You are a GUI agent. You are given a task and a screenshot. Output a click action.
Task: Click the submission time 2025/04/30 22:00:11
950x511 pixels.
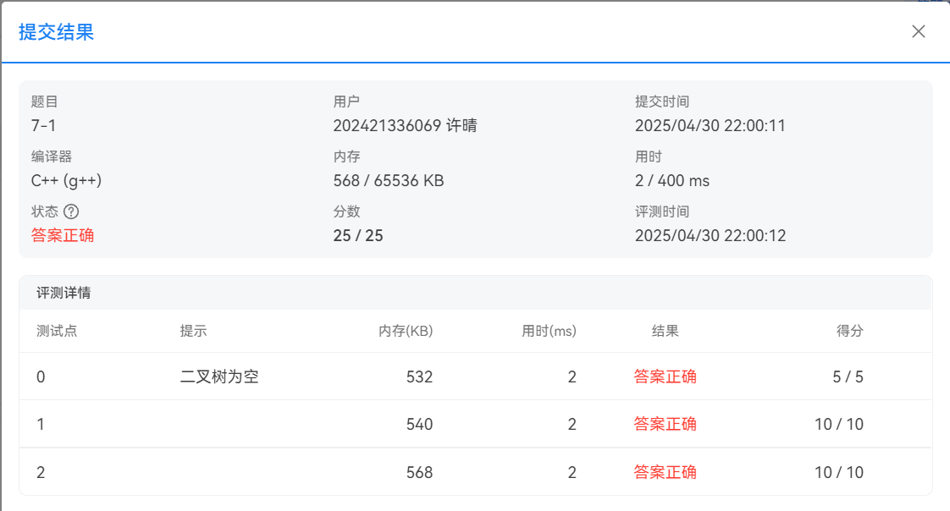click(x=710, y=126)
